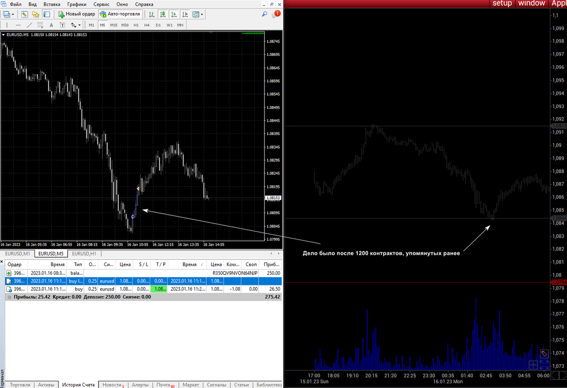Viewport: 567px width, 388px height.
Task: Open the Почта terminal tab
Action: 165,385
